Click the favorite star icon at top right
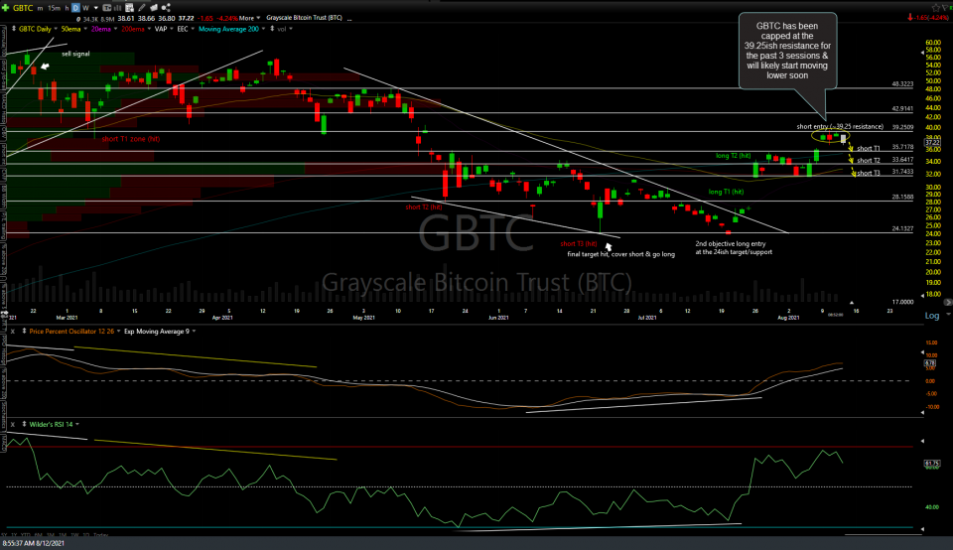This screenshot has width=953, height=550. pyautogui.click(x=935, y=8)
